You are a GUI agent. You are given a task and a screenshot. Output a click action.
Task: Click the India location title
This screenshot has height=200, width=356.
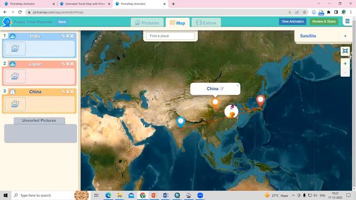[x=35, y=36]
